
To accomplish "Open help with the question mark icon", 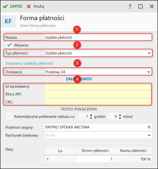I will (130, 6).
